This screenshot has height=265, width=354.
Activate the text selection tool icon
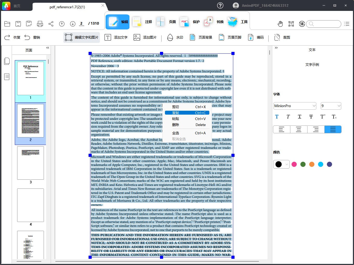pos(291,24)
